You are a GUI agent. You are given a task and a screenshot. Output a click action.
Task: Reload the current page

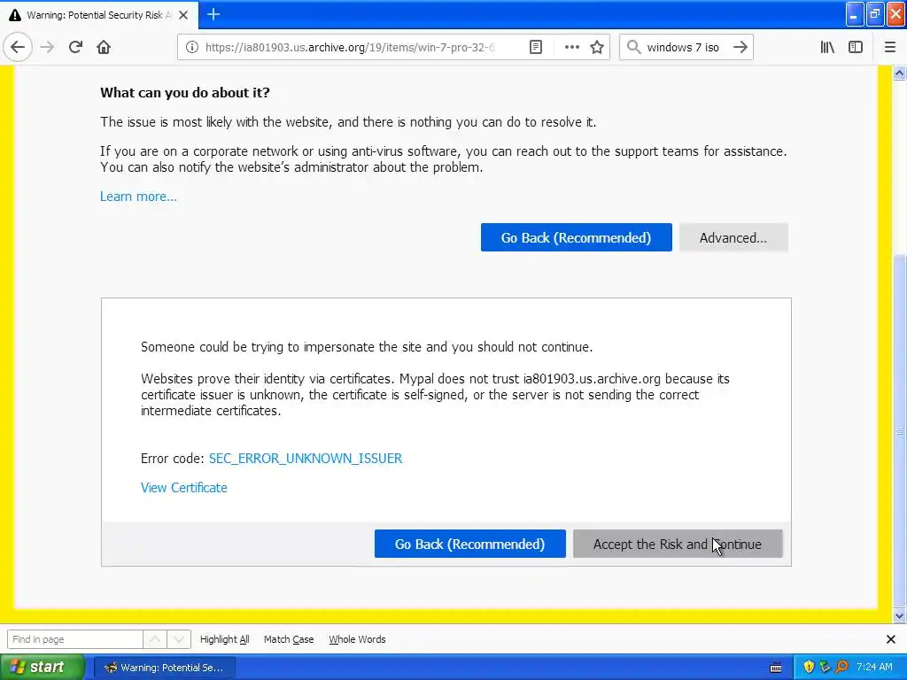pyautogui.click(x=75, y=47)
